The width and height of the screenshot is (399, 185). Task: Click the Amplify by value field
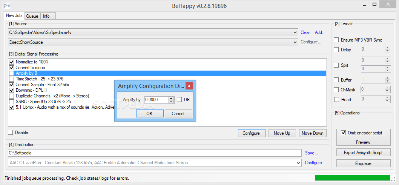157,100
